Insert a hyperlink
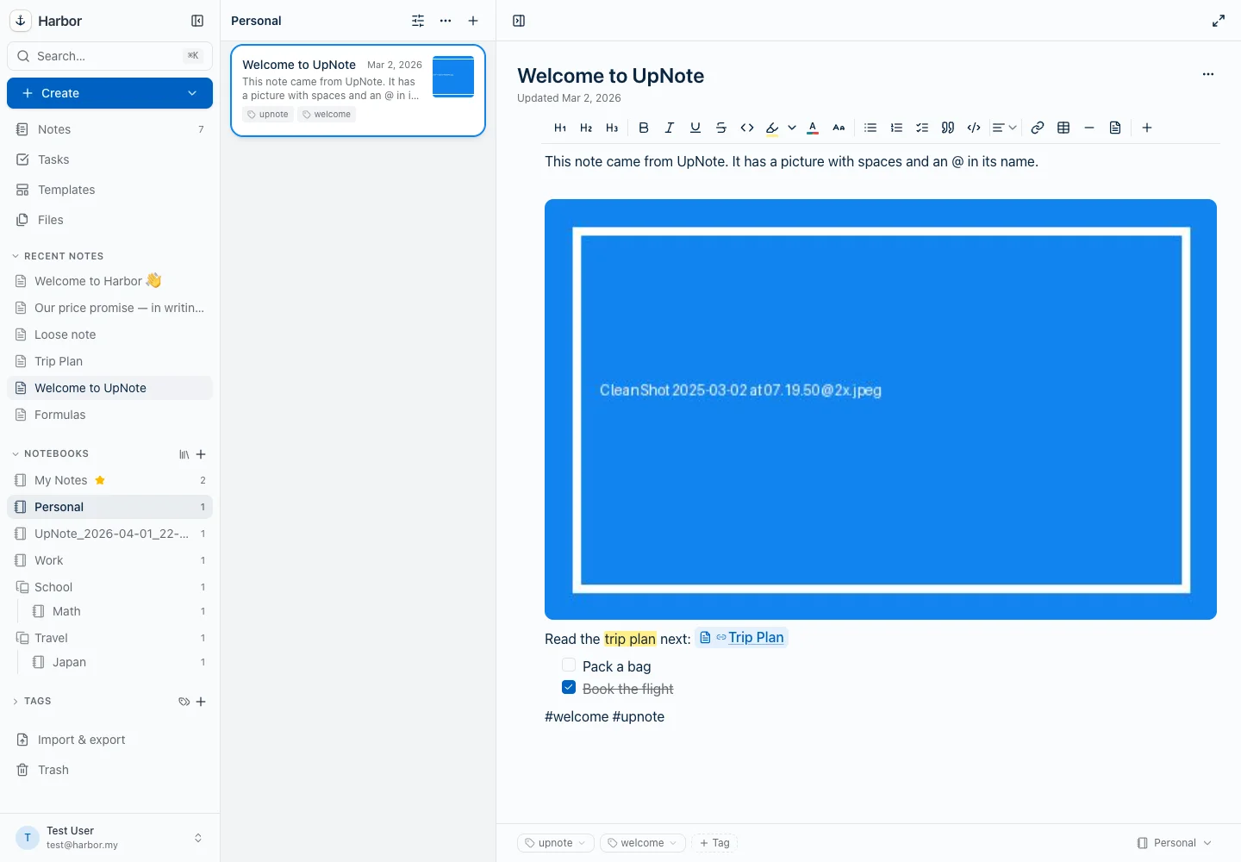1241x862 pixels. (1038, 128)
